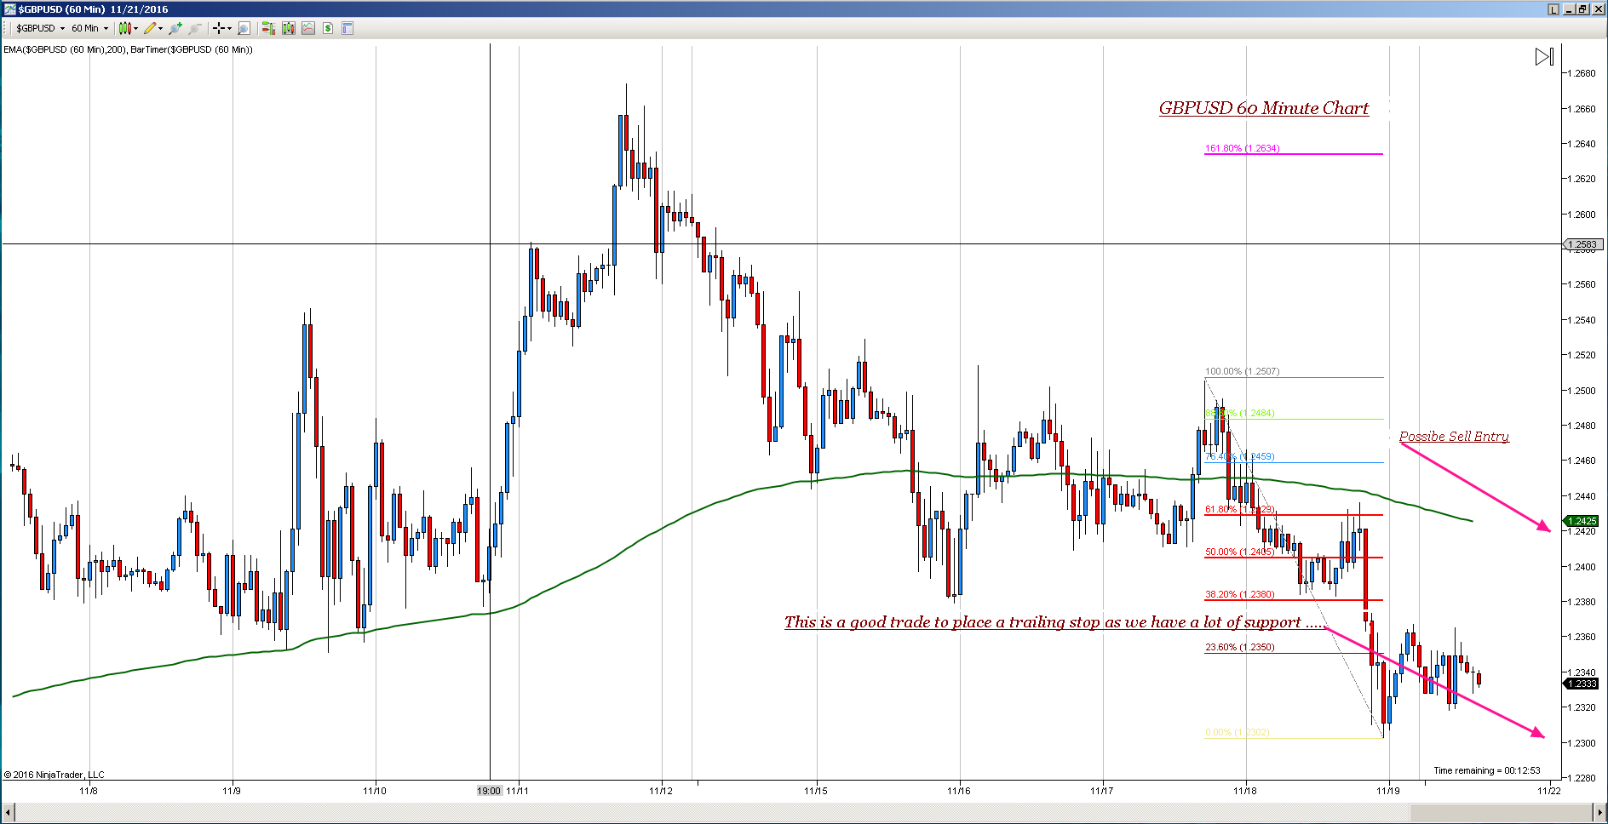Click the 11/12 date axis label
Viewport: 1608px width, 824px height.
(661, 791)
